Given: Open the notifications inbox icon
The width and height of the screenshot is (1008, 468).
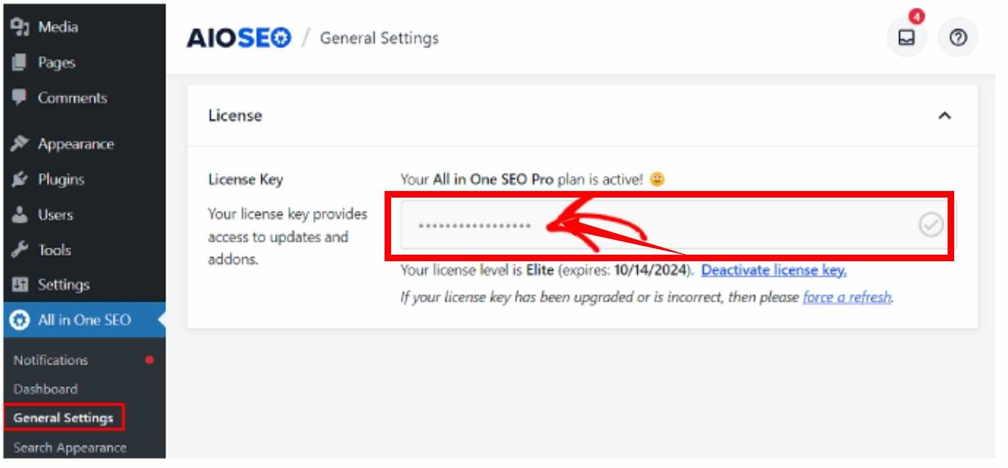Looking at the screenshot, I should pyautogui.click(x=906, y=38).
